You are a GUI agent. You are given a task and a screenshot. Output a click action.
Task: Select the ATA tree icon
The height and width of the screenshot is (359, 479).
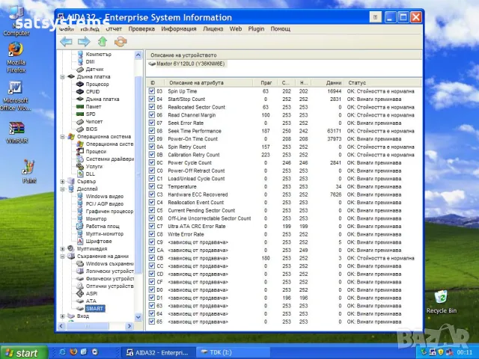coord(80,301)
